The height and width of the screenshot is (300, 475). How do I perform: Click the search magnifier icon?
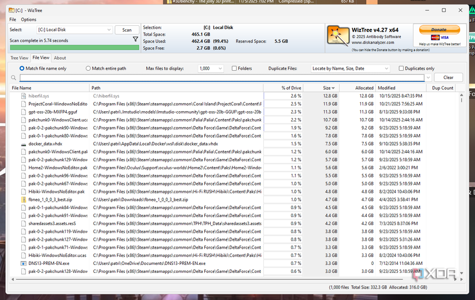point(14,78)
